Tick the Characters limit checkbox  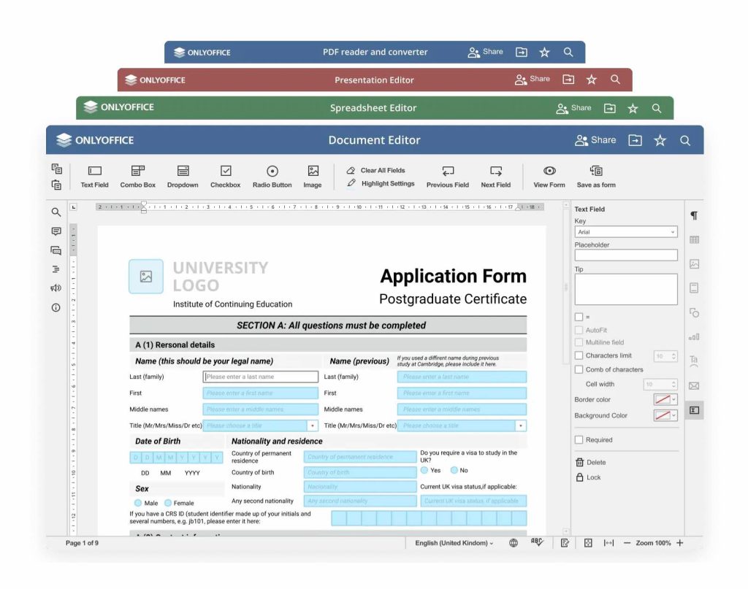click(579, 355)
